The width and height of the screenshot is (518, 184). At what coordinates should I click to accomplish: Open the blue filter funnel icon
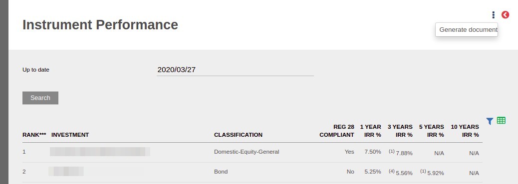pos(490,121)
